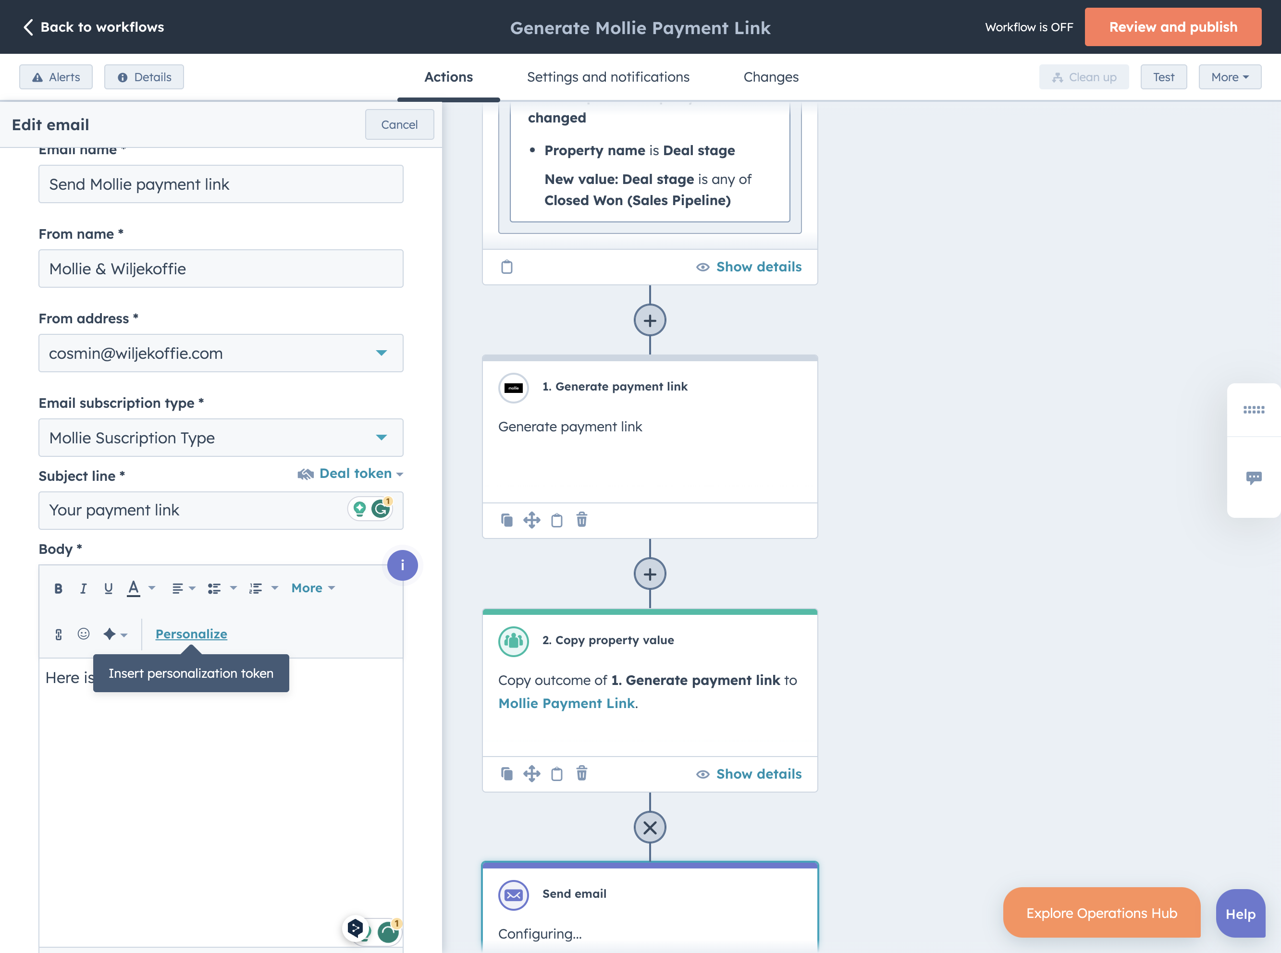Open the minimap grid icon
The height and width of the screenshot is (953, 1281).
pos(1253,410)
